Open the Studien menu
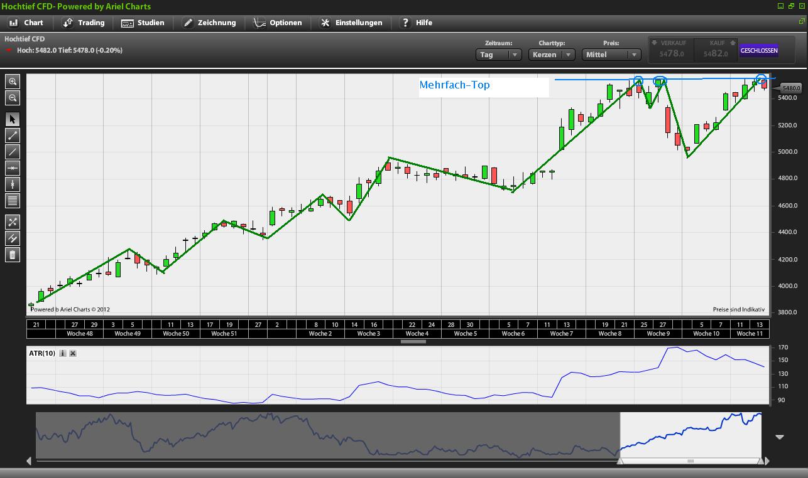Image resolution: width=808 pixels, height=478 pixels. point(143,23)
